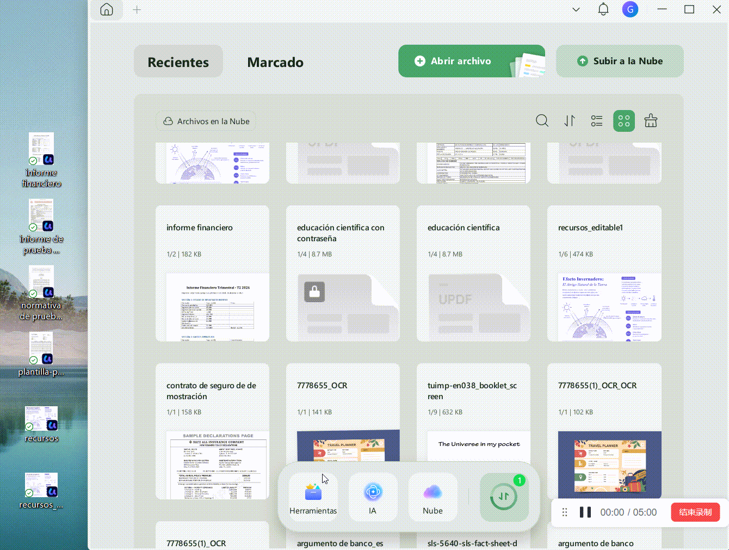Grab the recorder drag handle dots
The image size is (729, 550).
[x=565, y=512]
